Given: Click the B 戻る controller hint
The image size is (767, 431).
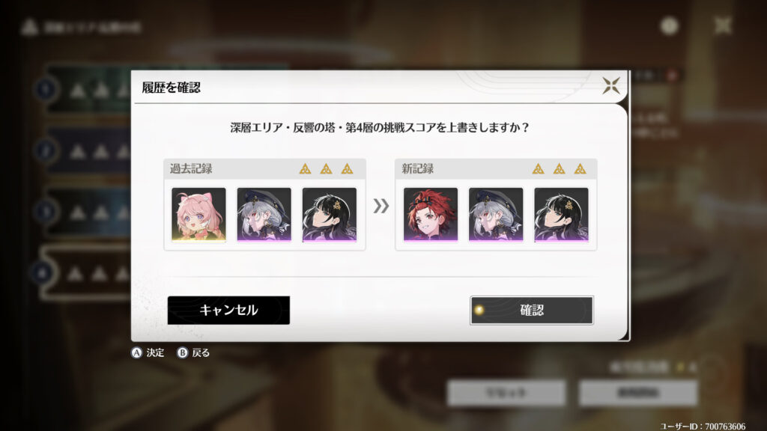Looking at the screenshot, I should 193,352.
